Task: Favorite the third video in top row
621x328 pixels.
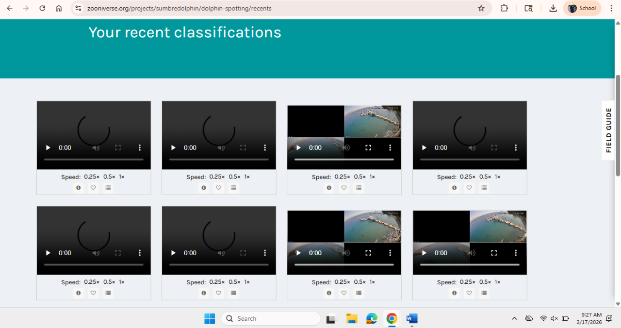Action: coord(344,188)
